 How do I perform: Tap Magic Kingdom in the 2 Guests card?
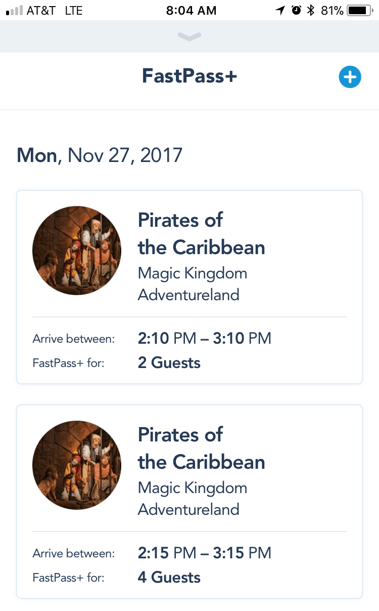[193, 273]
